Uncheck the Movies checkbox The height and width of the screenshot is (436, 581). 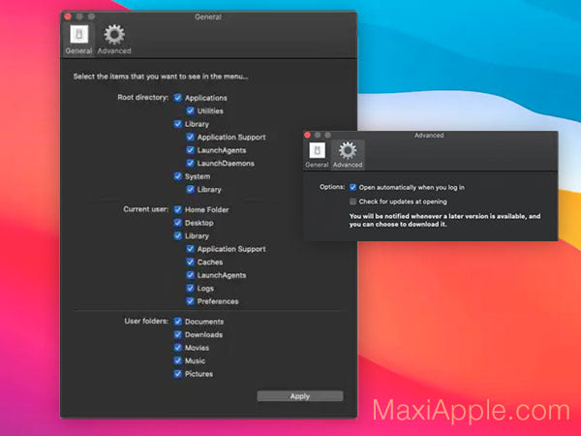[x=178, y=348]
